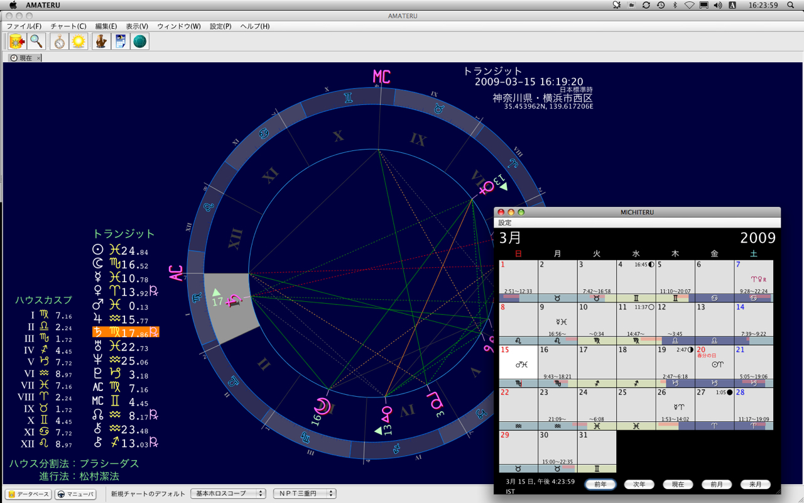Viewport: 804px width, 503px height.
Task: Open 設定 menu in MICHITERU window
Action: pos(505,223)
